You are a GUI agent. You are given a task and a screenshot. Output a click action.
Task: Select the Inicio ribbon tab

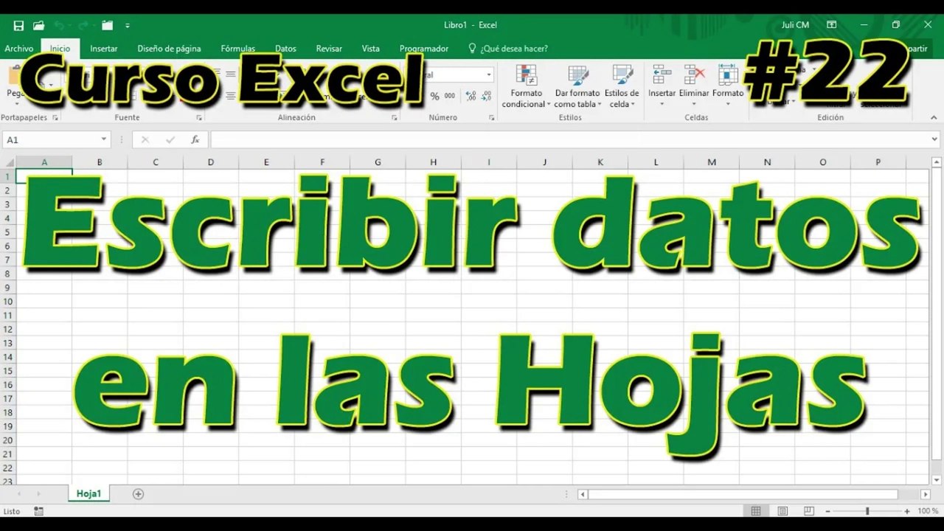60,49
